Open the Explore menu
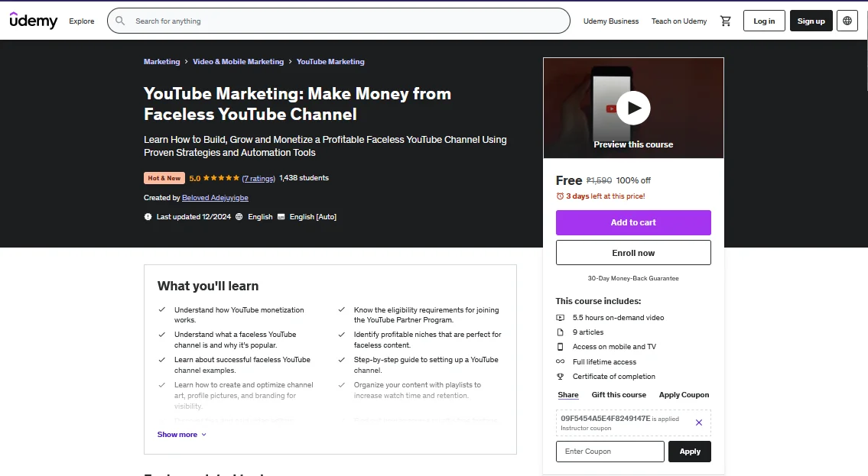This screenshot has width=868, height=476. (81, 21)
